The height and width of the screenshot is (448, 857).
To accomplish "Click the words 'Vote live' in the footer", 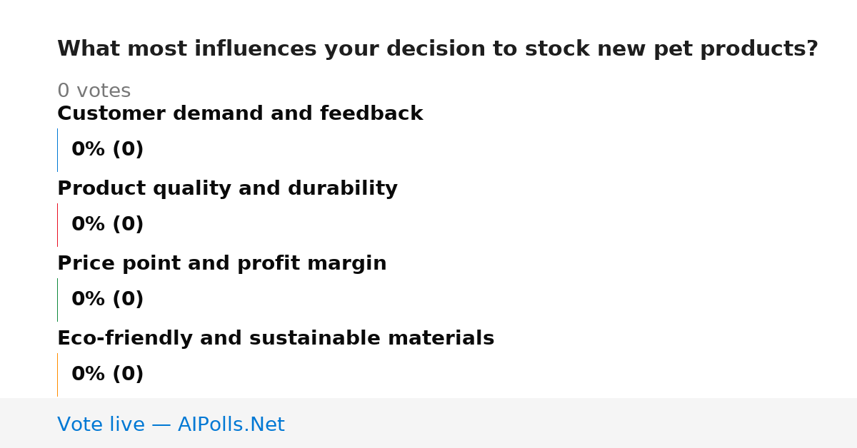I will (x=101, y=425).
